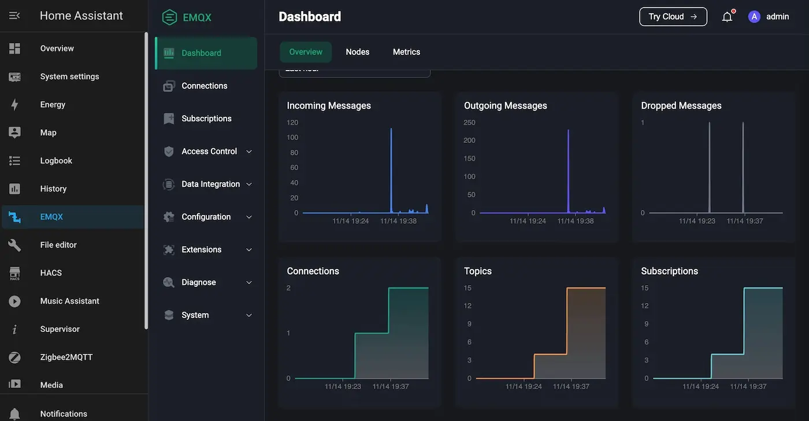Expand the Data Integration submenu chevron
This screenshot has height=421, width=809.
point(249,184)
